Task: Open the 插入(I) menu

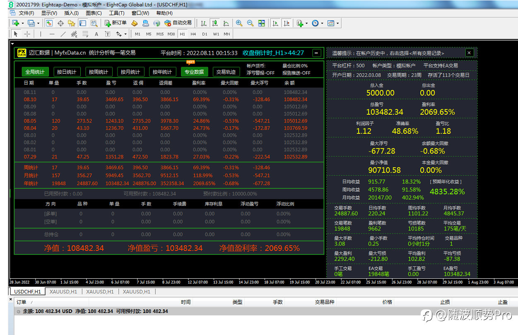Action: [72, 13]
